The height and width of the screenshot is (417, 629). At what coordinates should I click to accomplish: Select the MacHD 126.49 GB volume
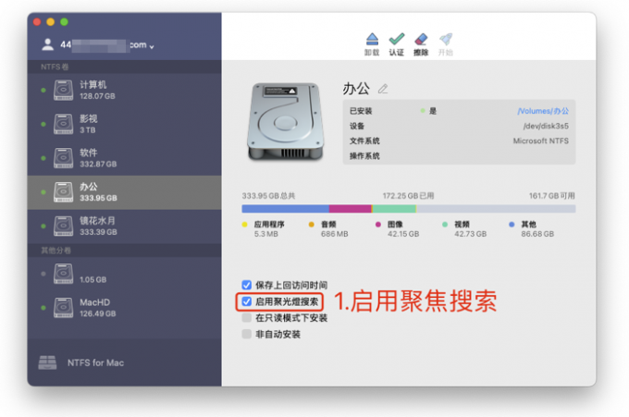[x=124, y=308]
